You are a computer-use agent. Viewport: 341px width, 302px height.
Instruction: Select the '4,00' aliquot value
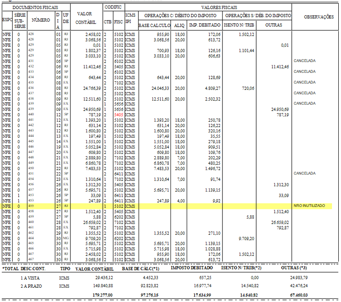[181, 201]
